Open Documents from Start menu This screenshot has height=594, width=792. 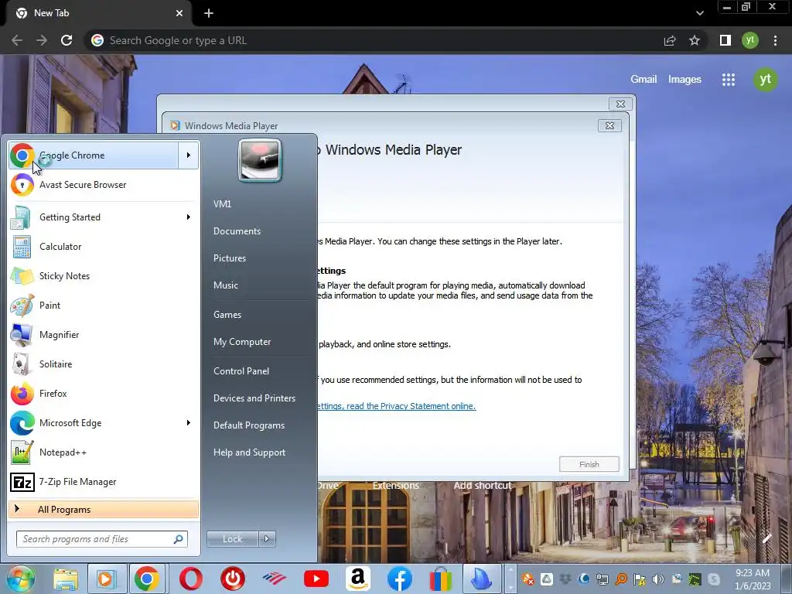(237, 231)
